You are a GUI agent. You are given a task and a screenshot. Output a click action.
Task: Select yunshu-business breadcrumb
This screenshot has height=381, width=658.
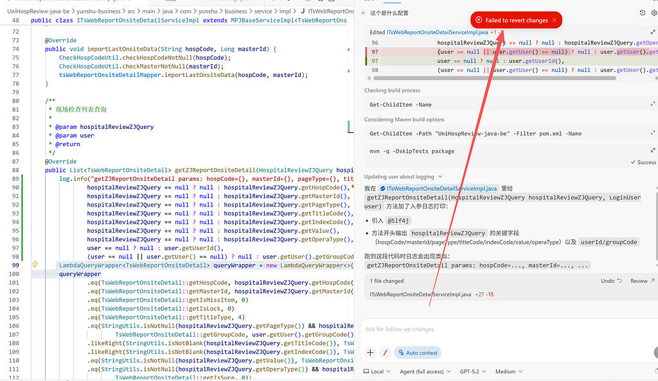pos(98,12)
